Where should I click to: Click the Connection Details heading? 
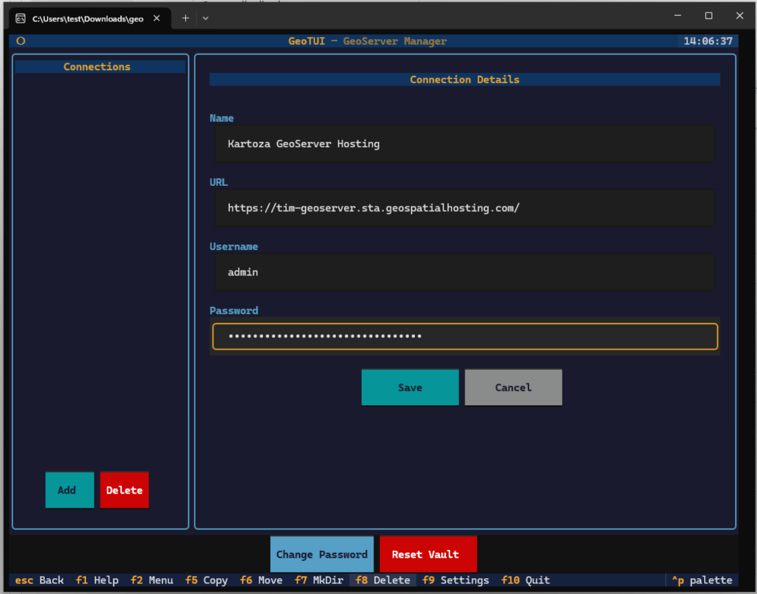click(465, 80)
